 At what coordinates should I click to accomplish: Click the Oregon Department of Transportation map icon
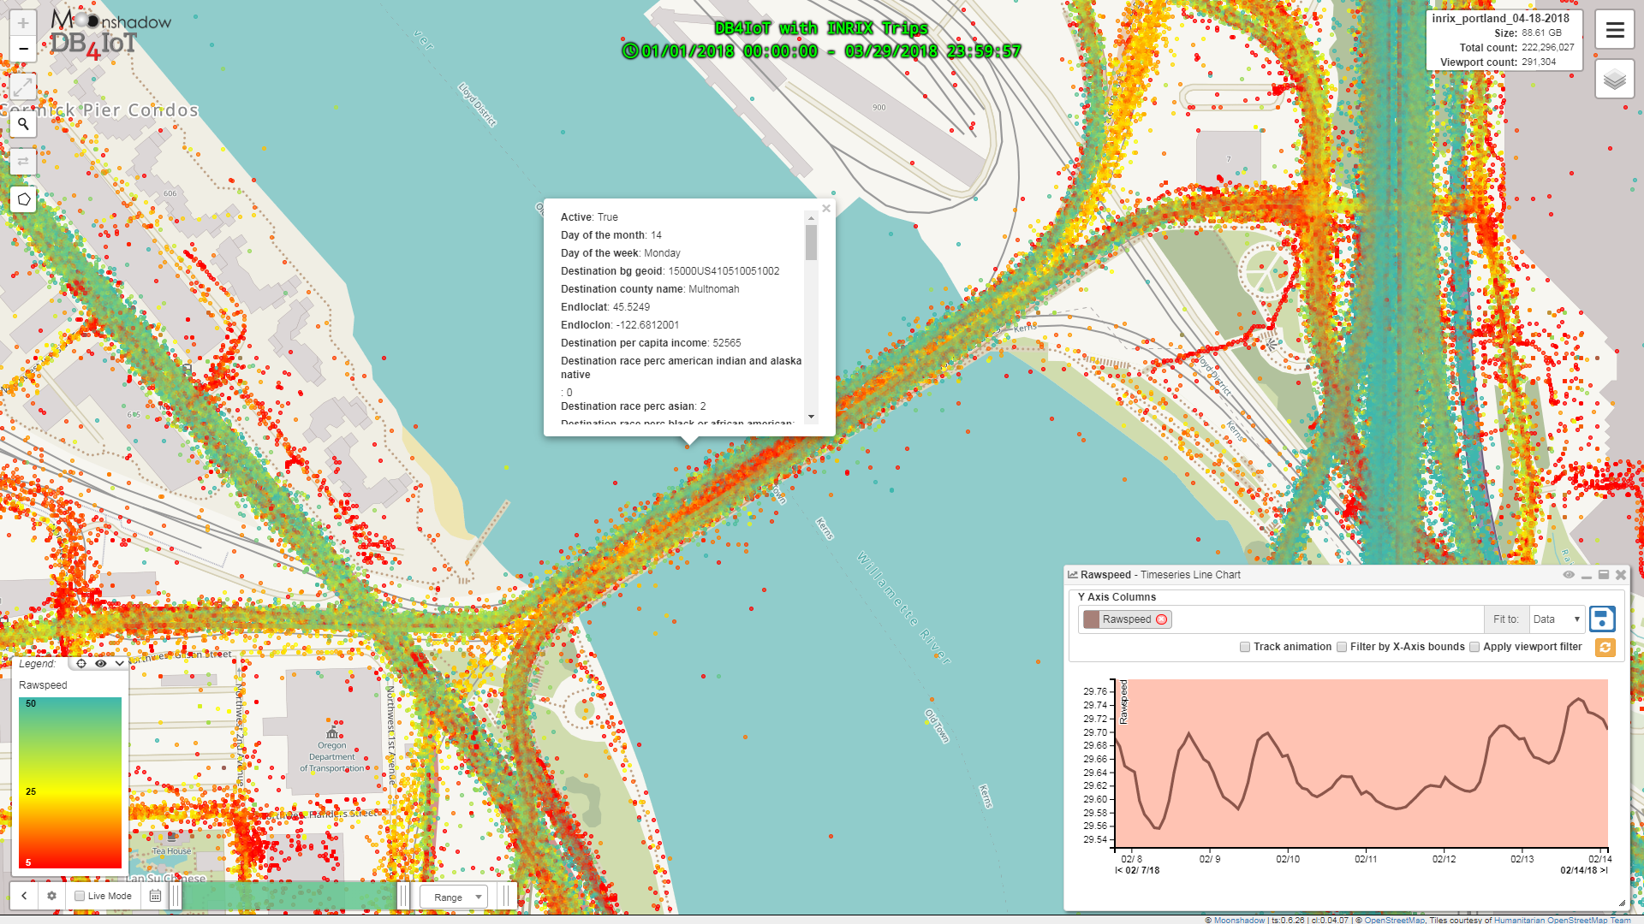click(332, 732)
